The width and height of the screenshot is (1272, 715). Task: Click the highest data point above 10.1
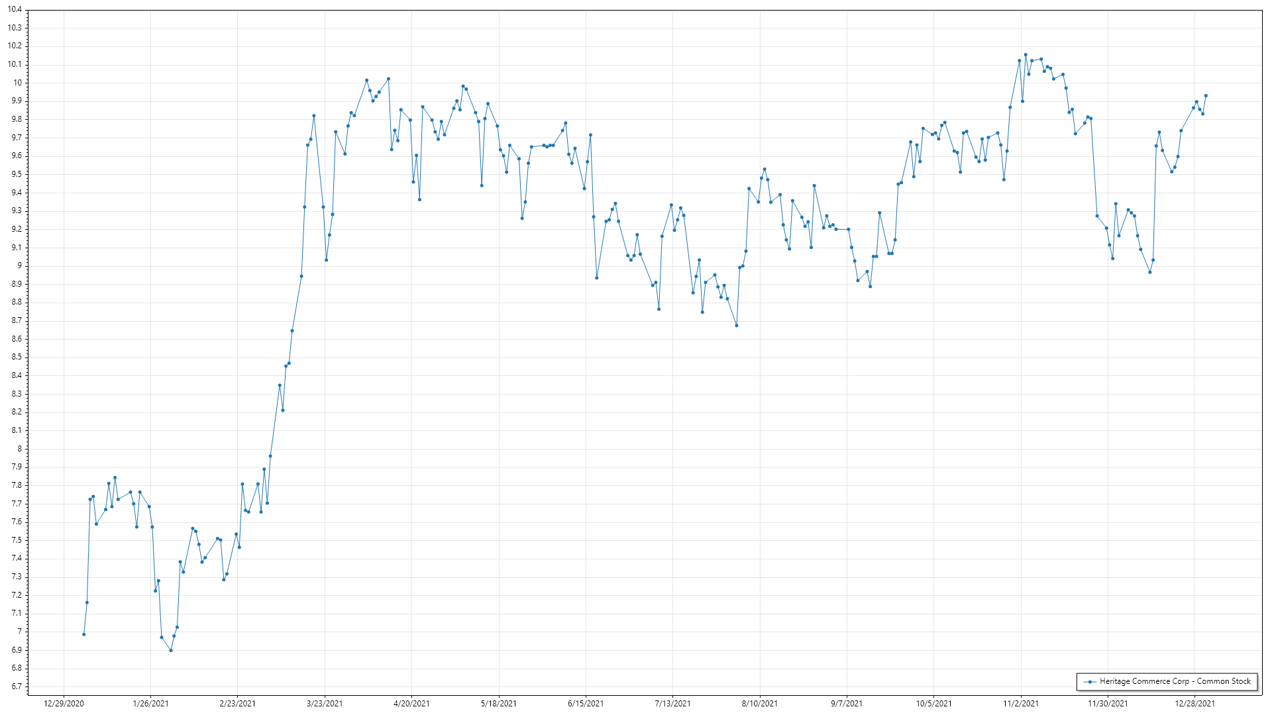pyautogui.click(x=1026, y=55)
